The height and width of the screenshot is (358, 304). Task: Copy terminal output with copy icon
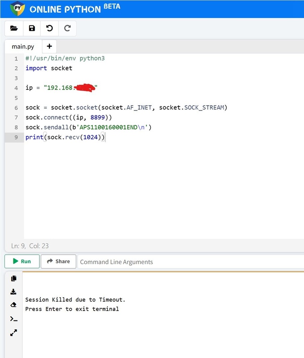coord(14,278)
